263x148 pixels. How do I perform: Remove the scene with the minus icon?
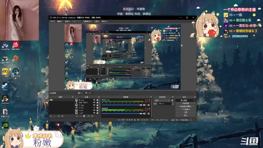54,116
